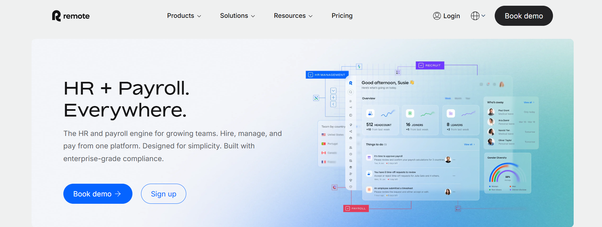Click View all in Things to do
The width and height of the screenshot is (602, 227).
pos(469,145)
